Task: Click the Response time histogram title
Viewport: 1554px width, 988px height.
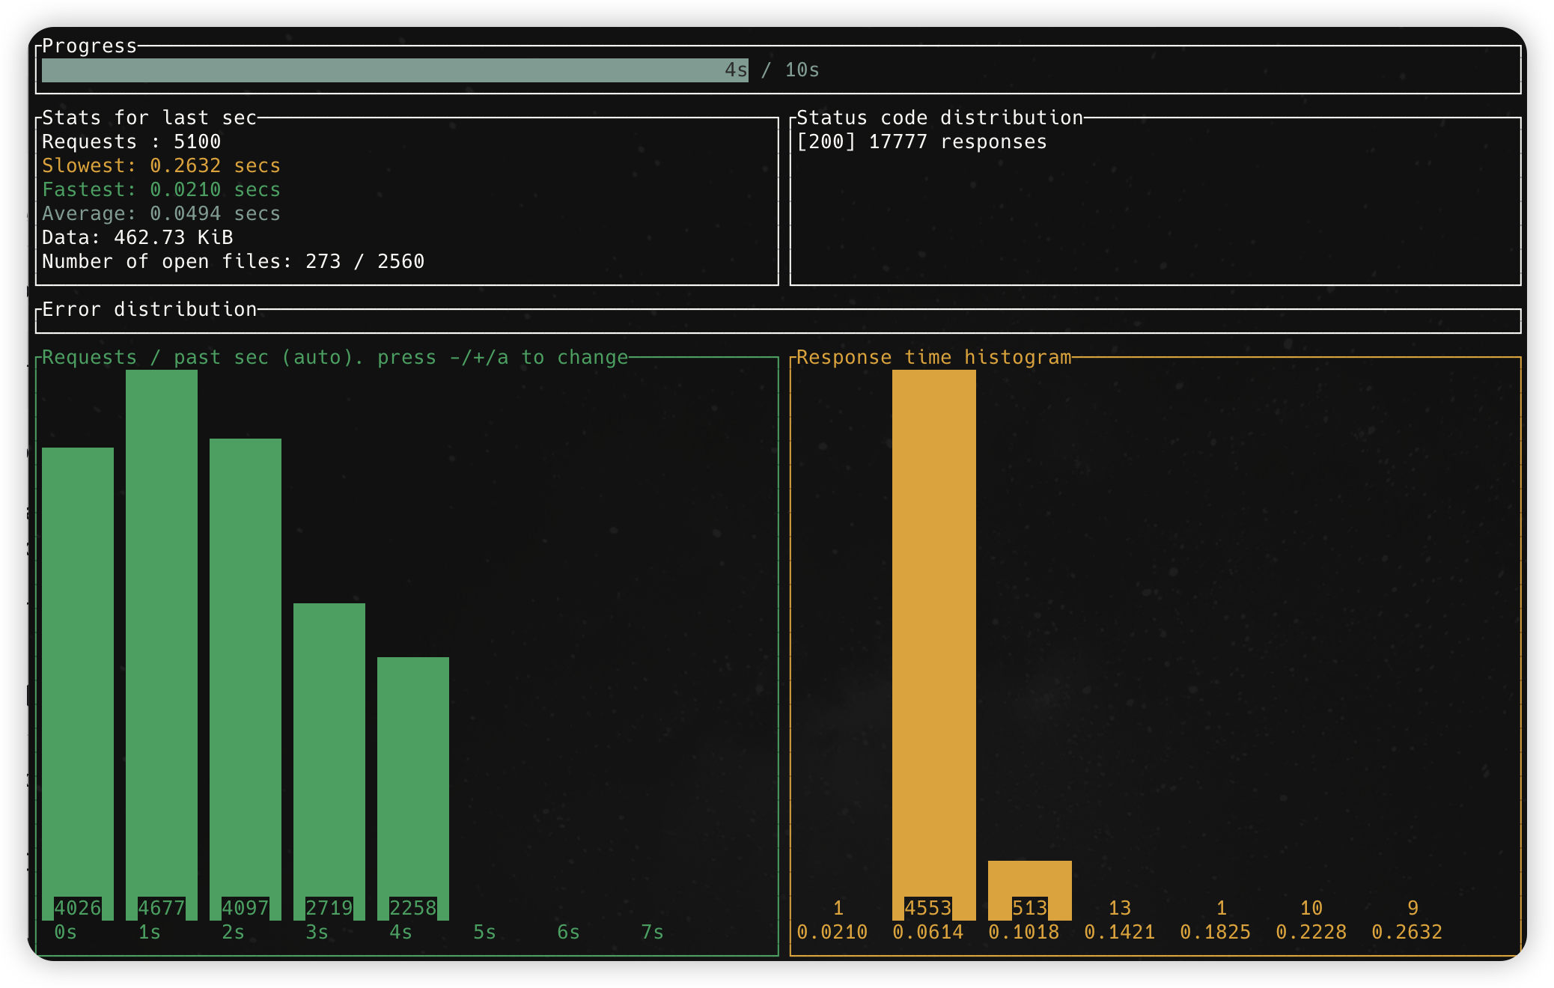Action: [933, 358]
